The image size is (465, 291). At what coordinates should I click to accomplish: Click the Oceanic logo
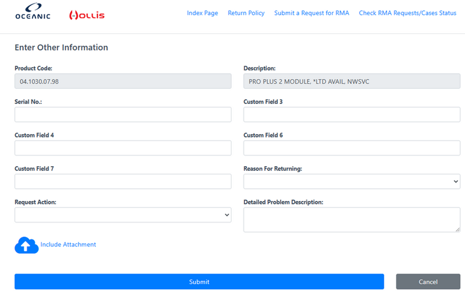pos(33,14)
